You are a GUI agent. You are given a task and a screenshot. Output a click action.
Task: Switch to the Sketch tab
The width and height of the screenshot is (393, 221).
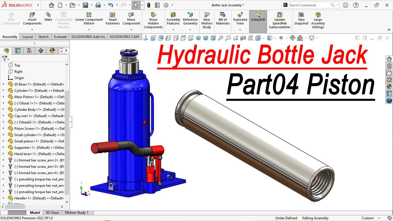[43, 37]
